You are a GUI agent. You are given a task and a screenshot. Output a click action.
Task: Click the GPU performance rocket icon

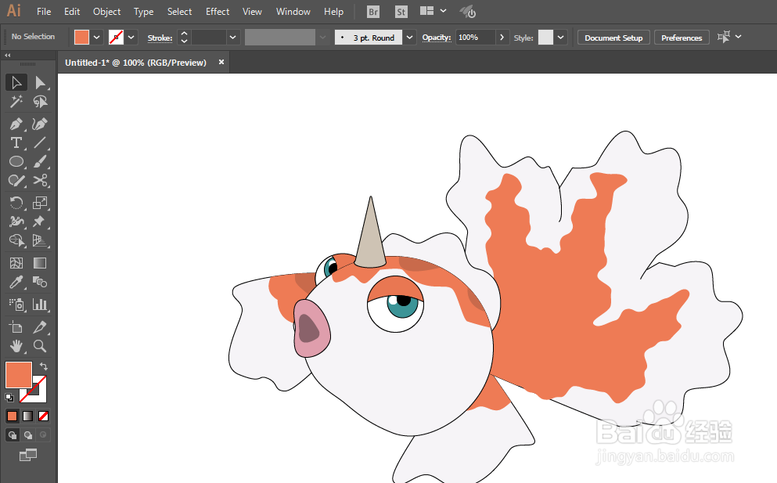[467, 12]
